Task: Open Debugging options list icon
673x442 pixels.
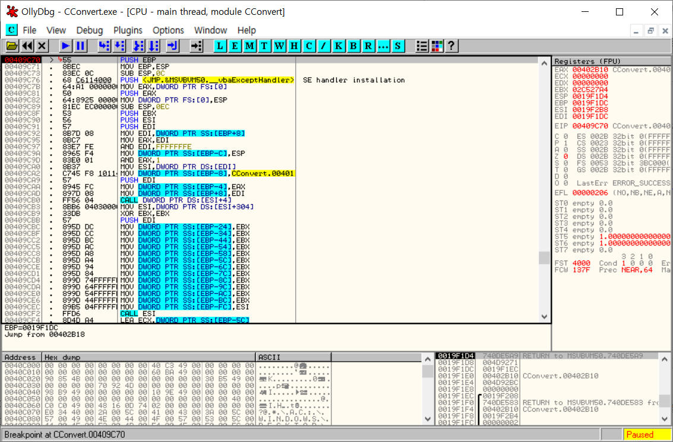Action: click(422, 46)
